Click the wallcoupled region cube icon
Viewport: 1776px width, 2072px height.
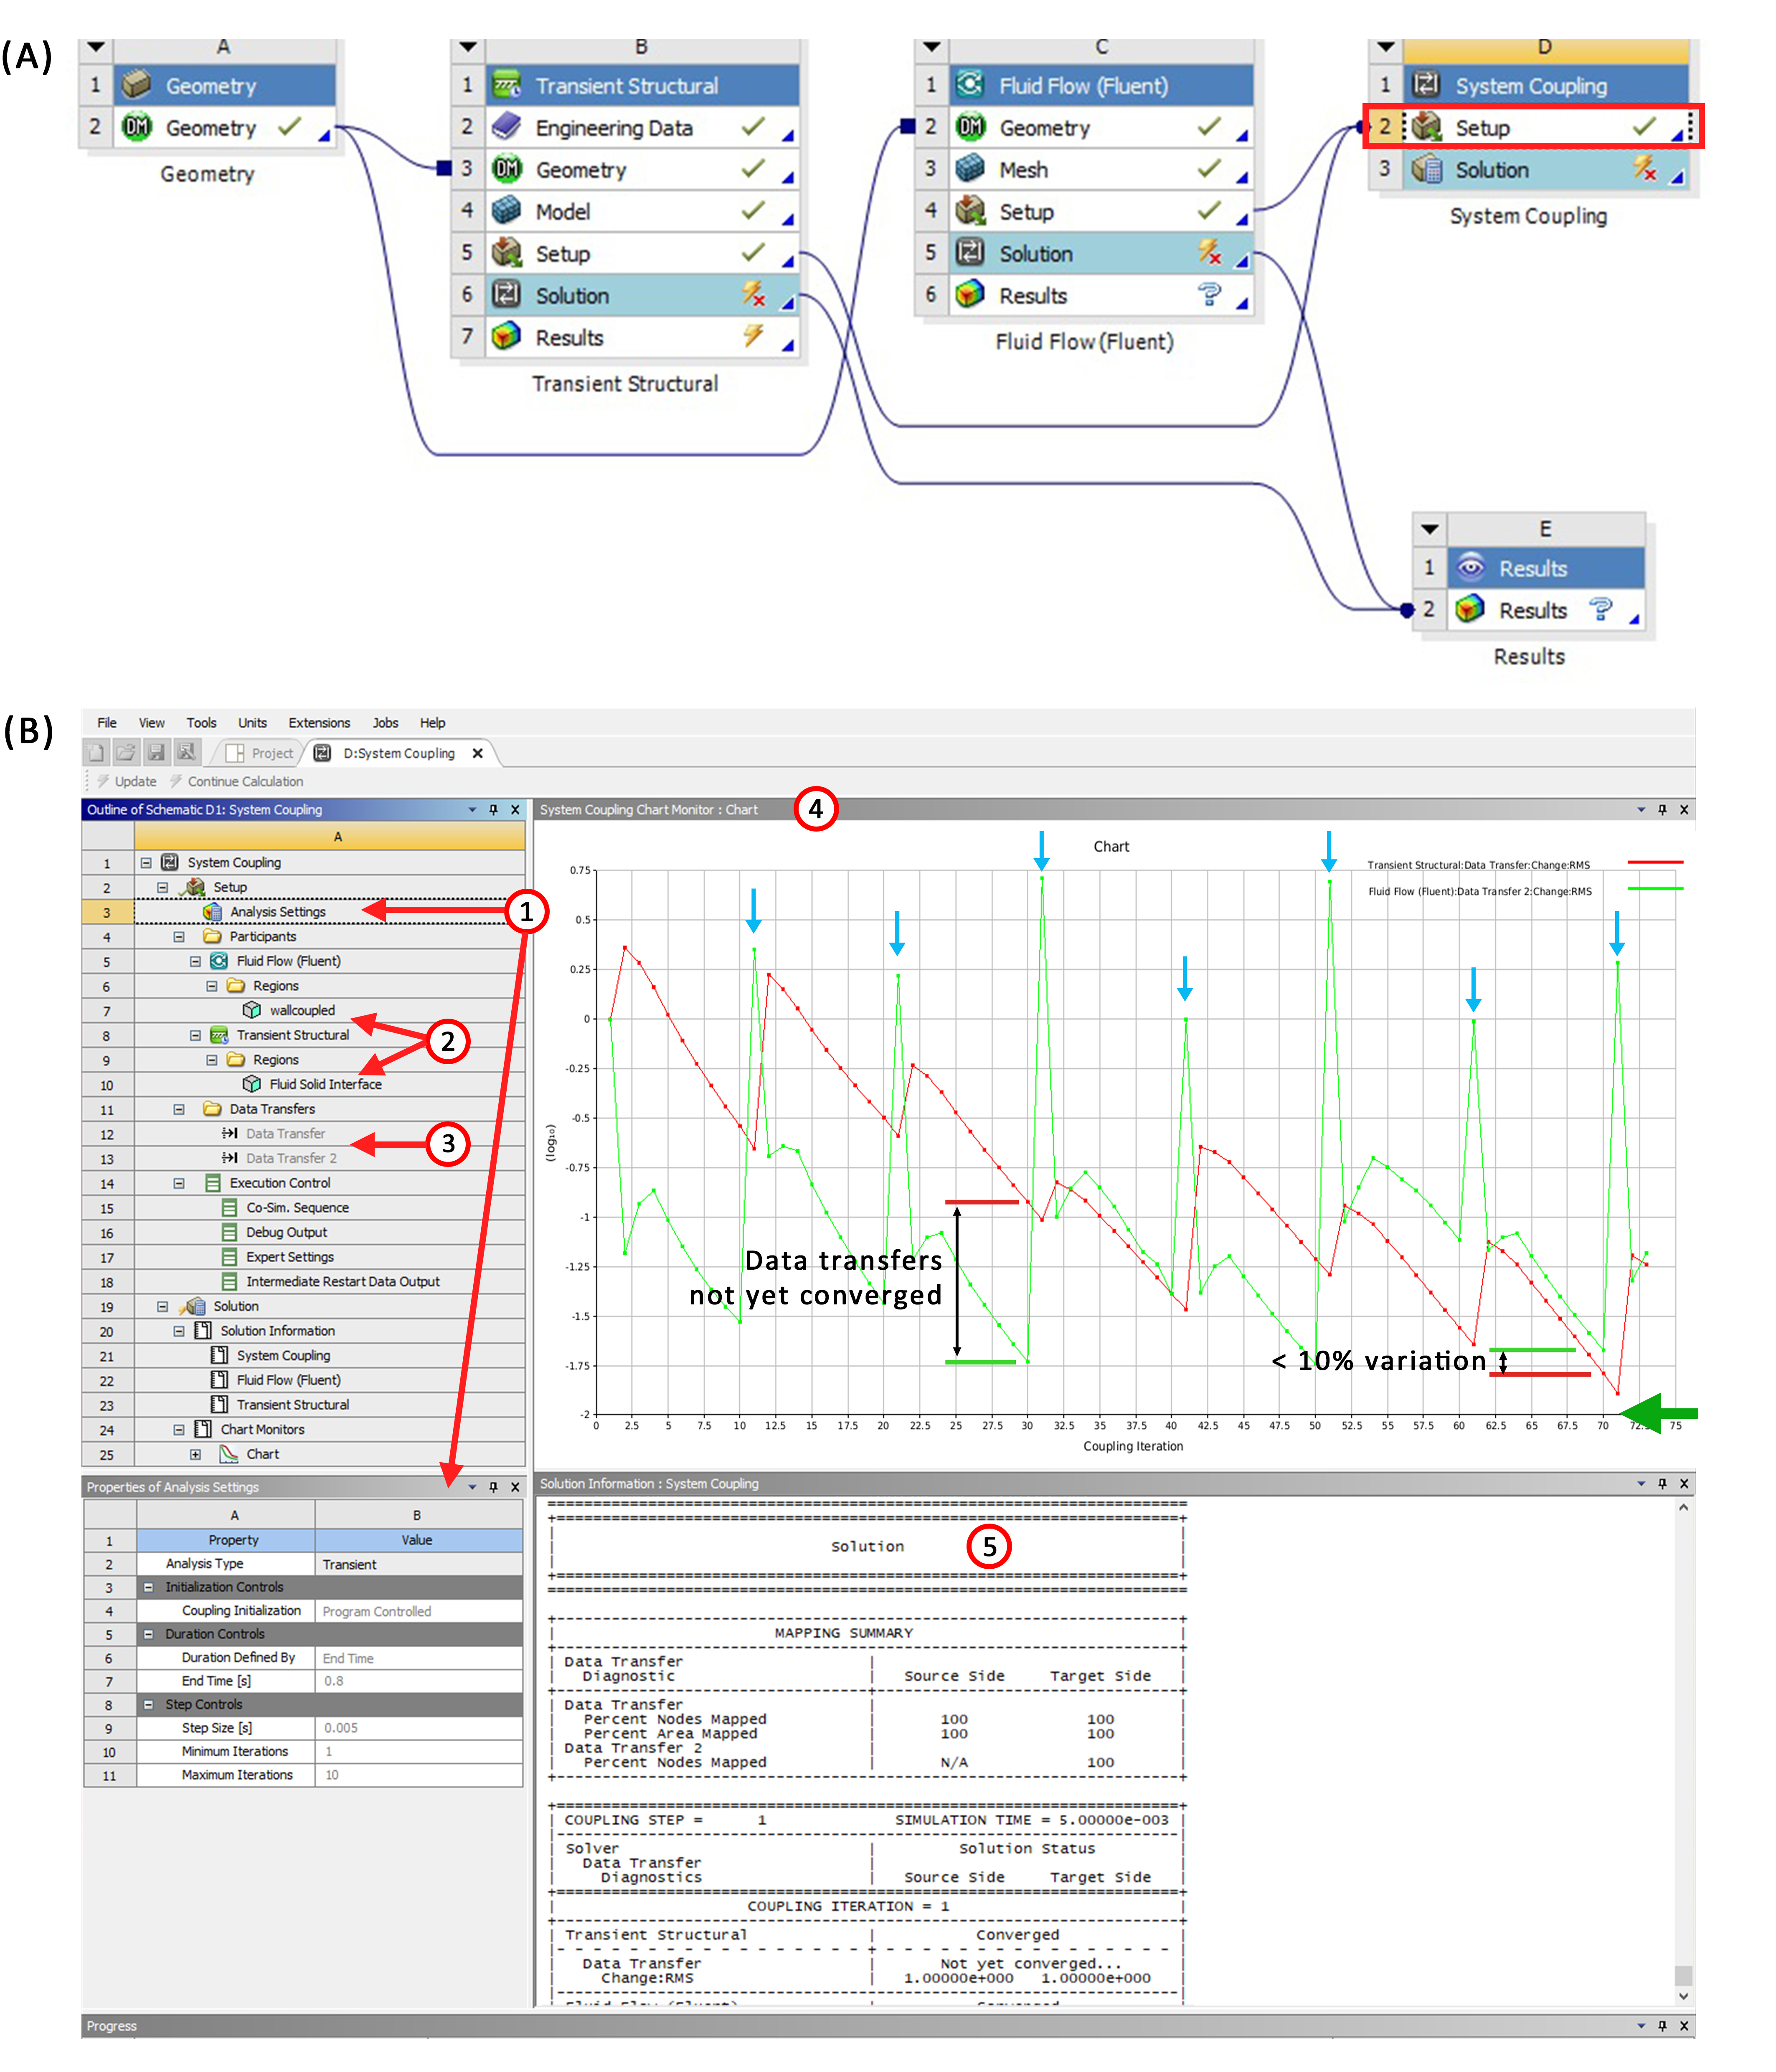[x=252, y=1010]
